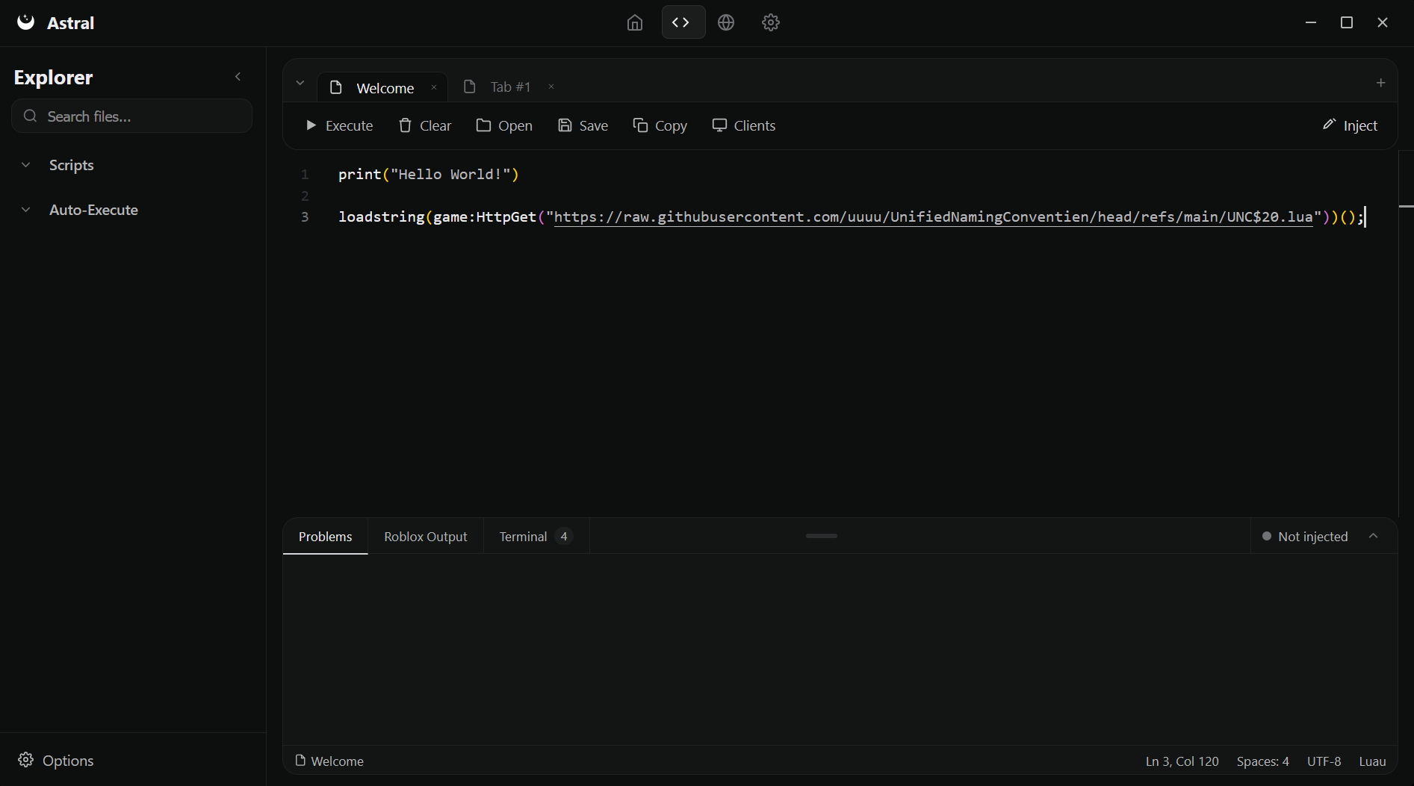The image size is (1414, 786).
Task: Close the Welcome tab
Action: [434, 87]
